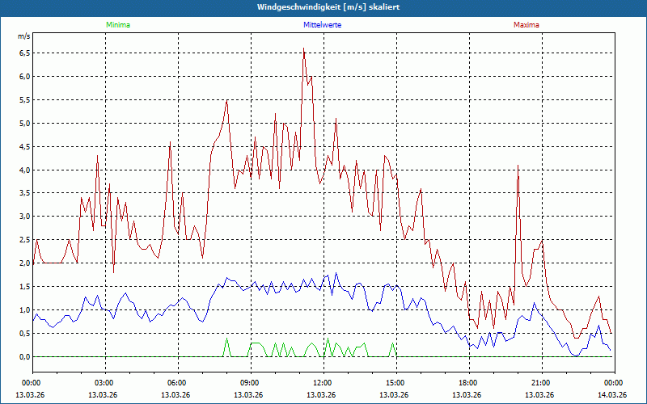647x404 pixels.
Task: Click the tall red spike just before 21:00
Action: pyautogui.click(x=518, y=166)
